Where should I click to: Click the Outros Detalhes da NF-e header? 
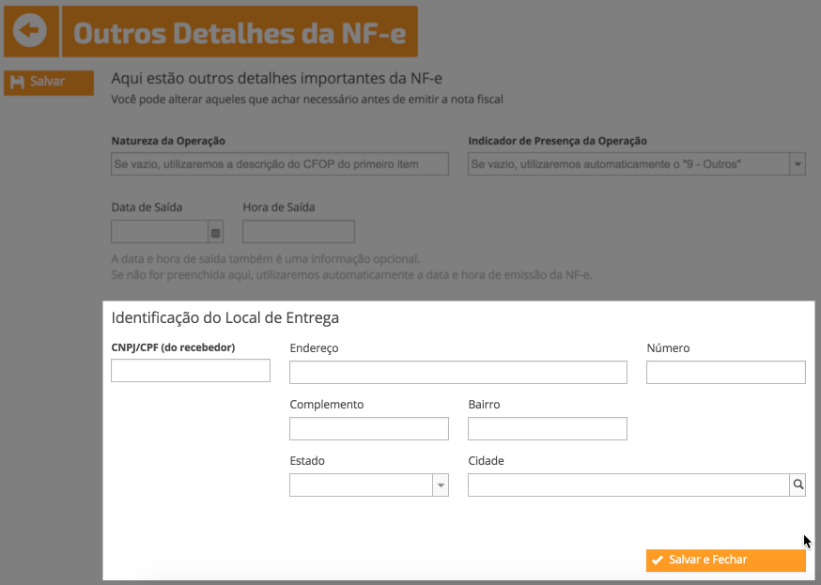[x=240, y=32]
